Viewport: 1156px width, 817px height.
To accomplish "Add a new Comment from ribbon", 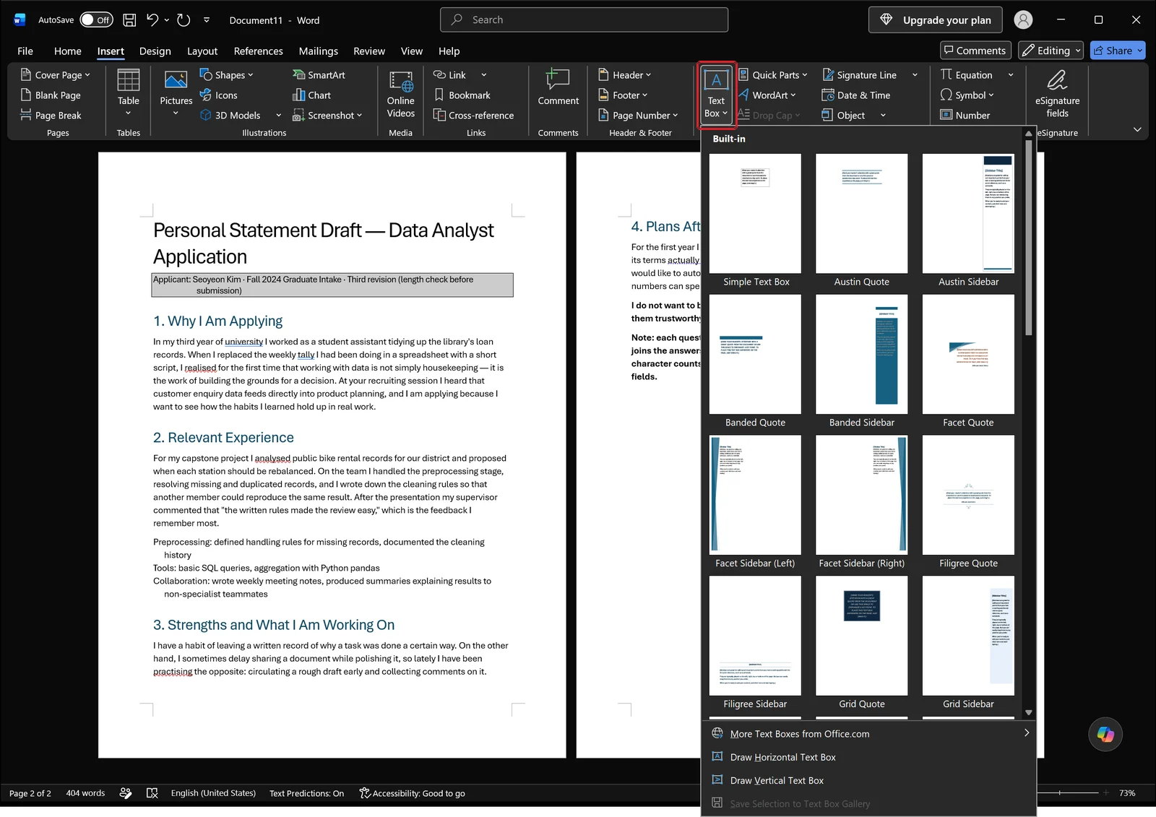I will pyautogui.click(x=558, y=88).
